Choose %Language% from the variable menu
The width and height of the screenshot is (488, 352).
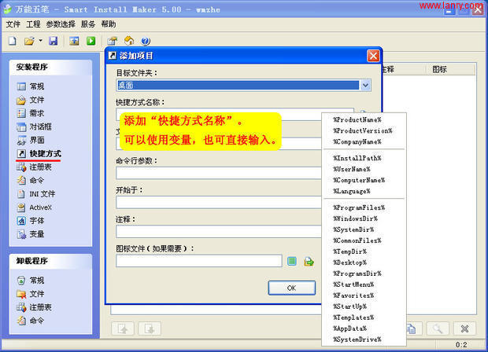(x=352, y=191)
